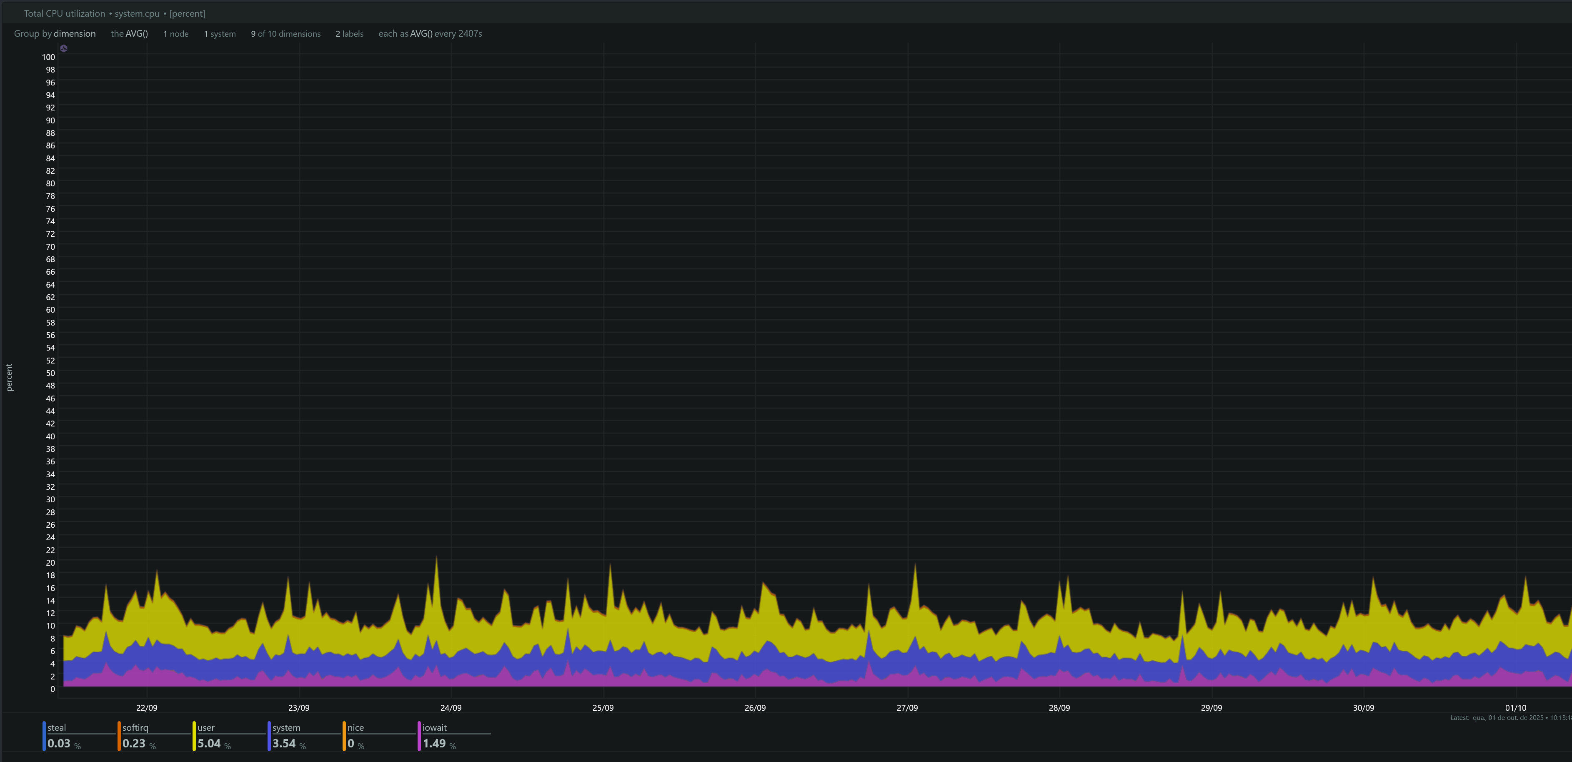
Task: Click the '26/09' date on the time axis
Action: coord(755,708)
